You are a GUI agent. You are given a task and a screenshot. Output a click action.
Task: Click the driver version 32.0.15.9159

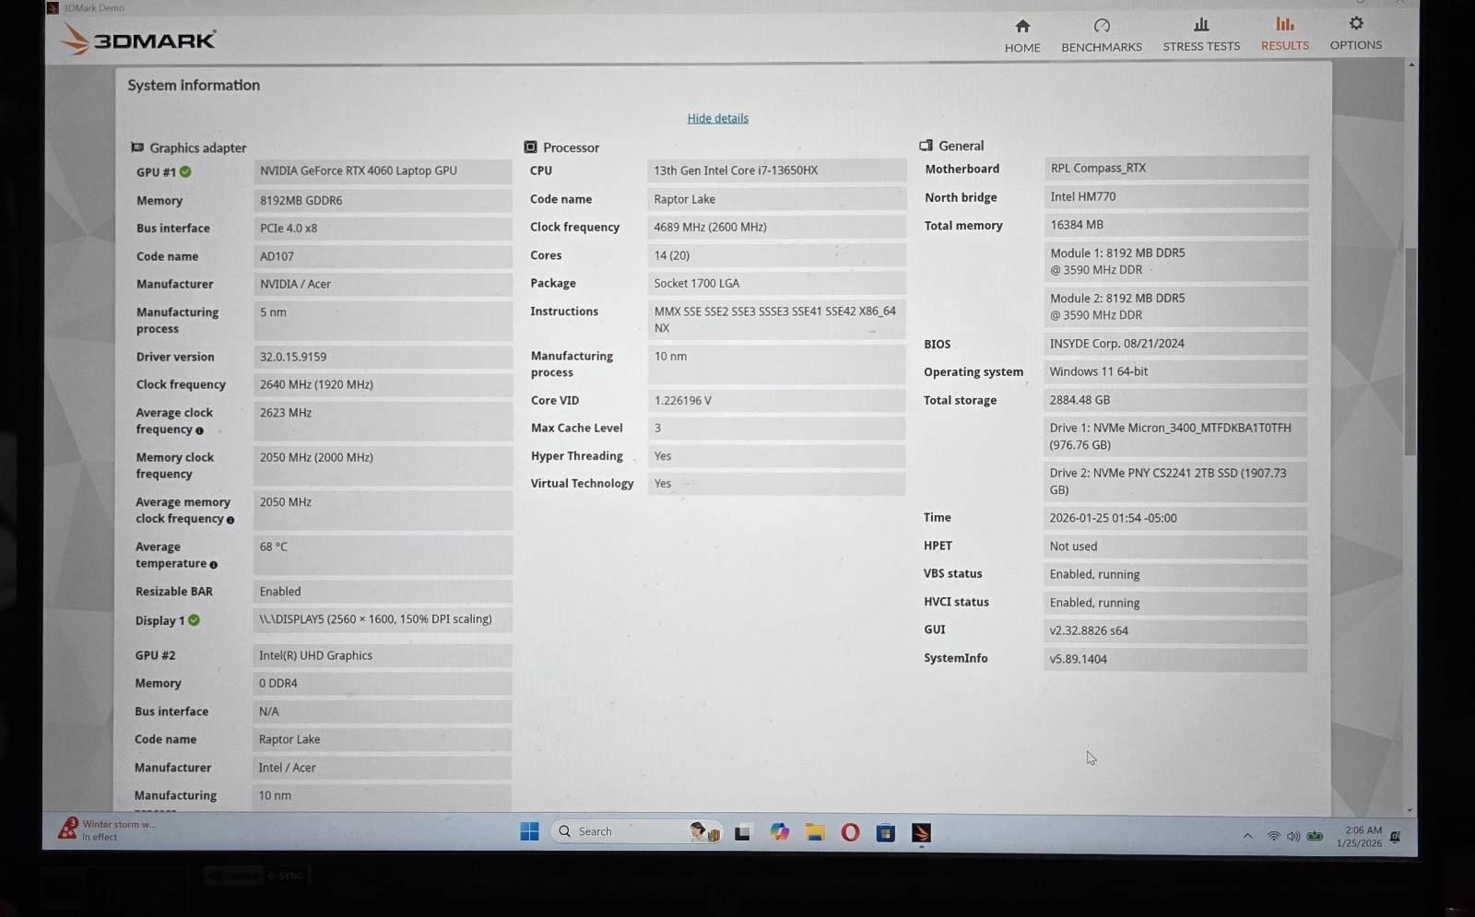click(x=383, y=358)
